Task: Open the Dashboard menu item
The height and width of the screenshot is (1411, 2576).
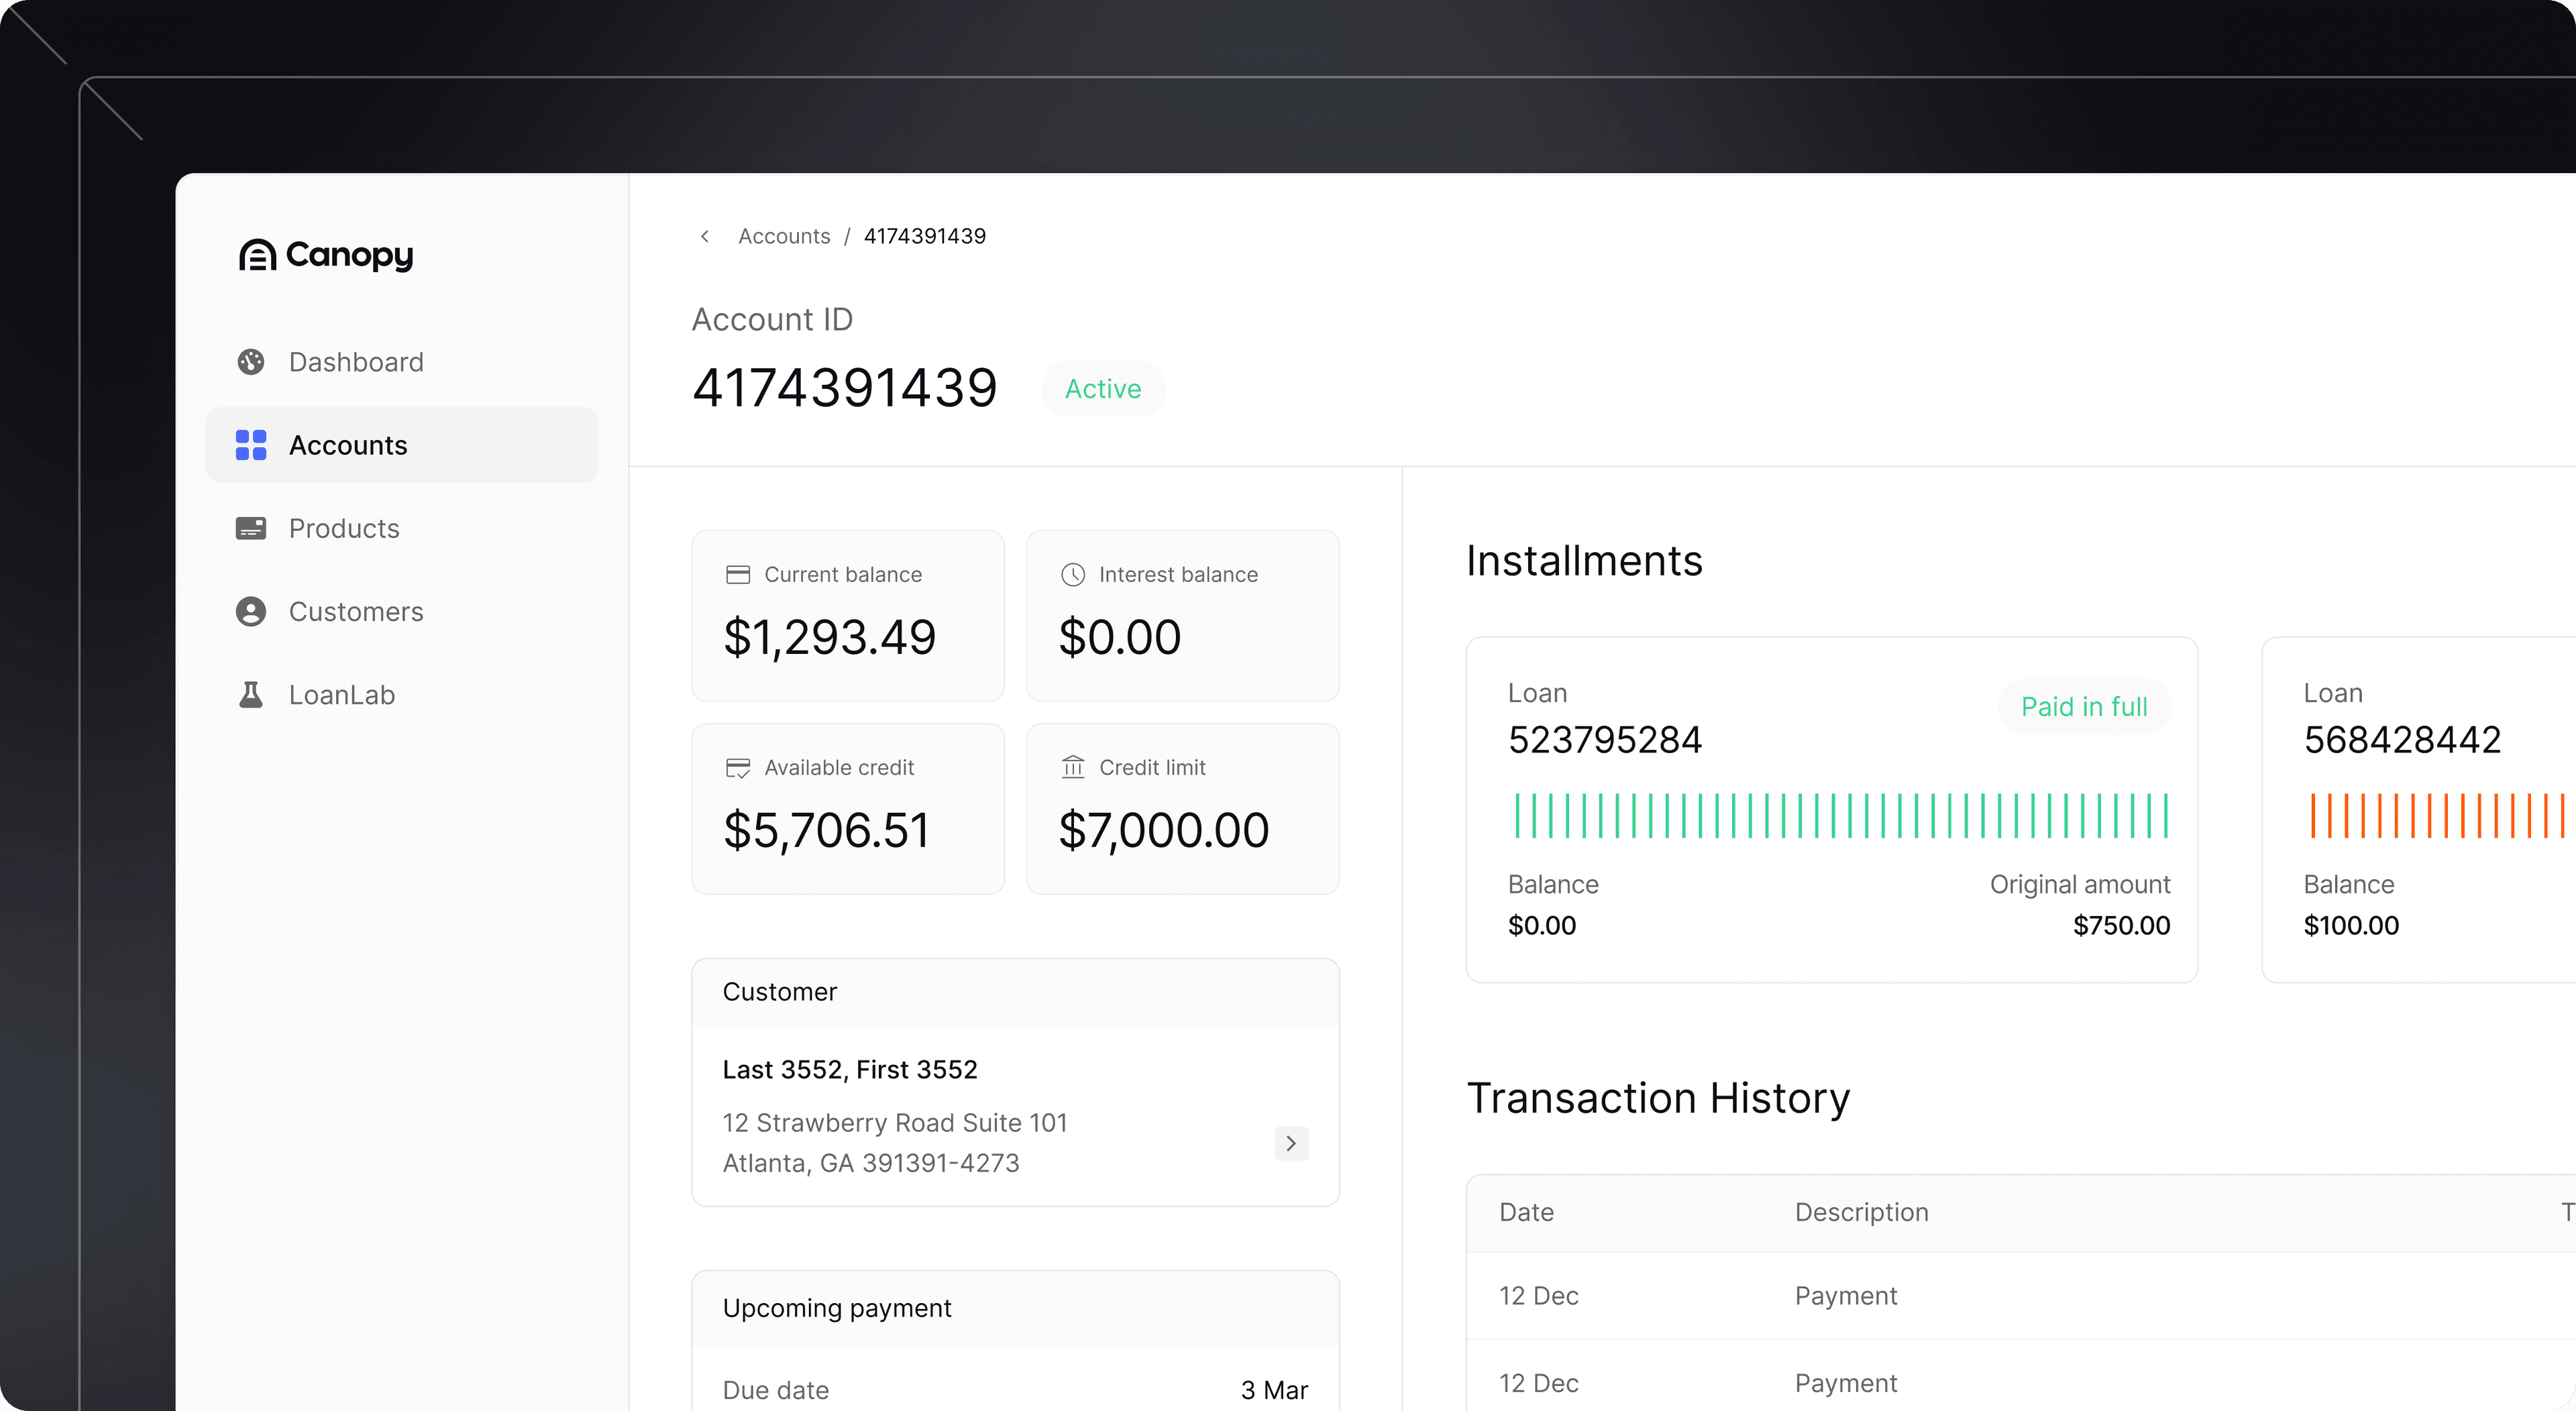Action: pyautogui.click(x=356, y=362)
